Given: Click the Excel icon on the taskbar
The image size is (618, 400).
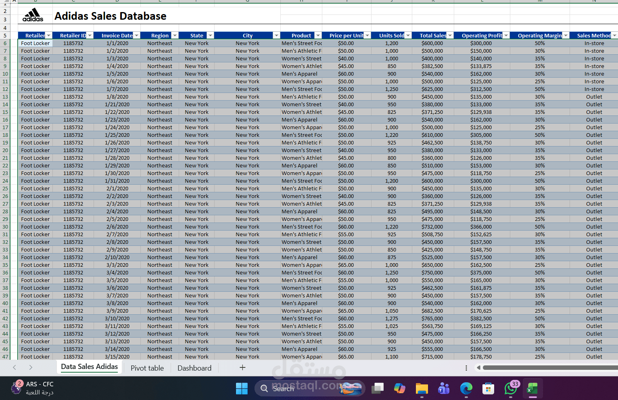Looking at the screenshot, I should [532, 388].
